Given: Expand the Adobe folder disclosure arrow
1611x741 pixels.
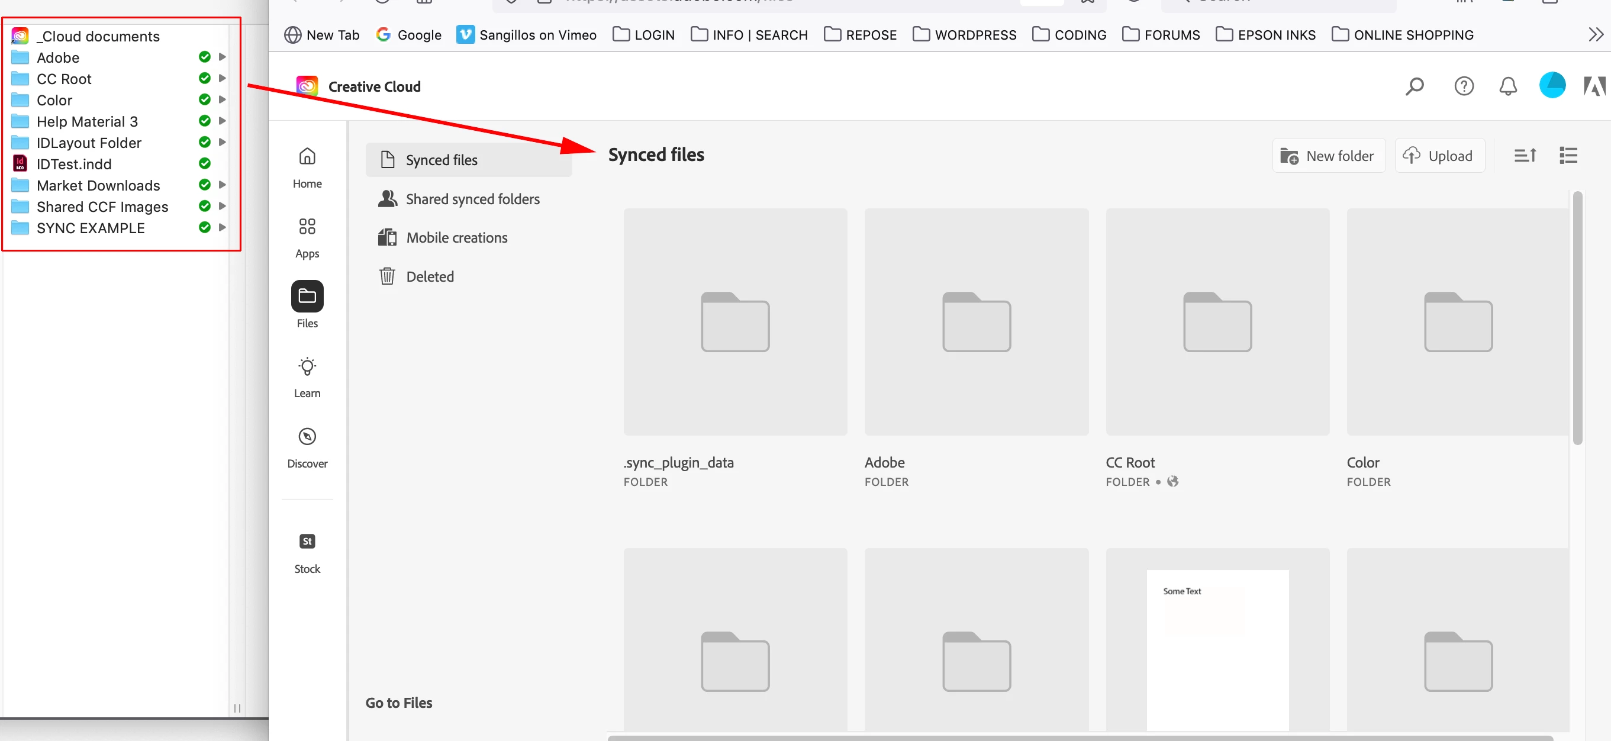Looking at the screenshot, I should tap(222, 57).
